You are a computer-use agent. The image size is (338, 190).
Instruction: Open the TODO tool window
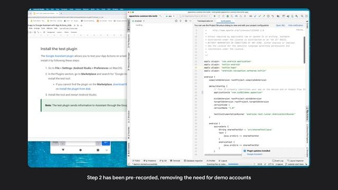136,160
